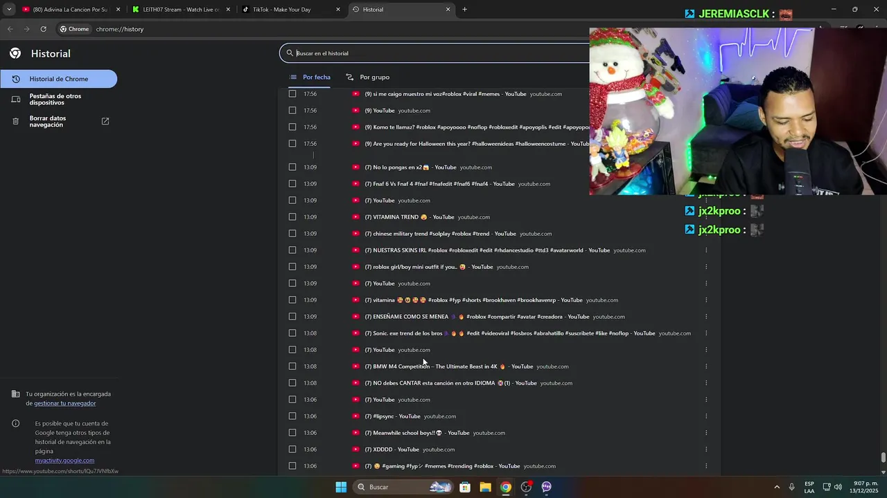The height and width of the screenshot is (498, 887).
Task: Check the box for VITAMINA TREND entry
Action: pos(292,217)
